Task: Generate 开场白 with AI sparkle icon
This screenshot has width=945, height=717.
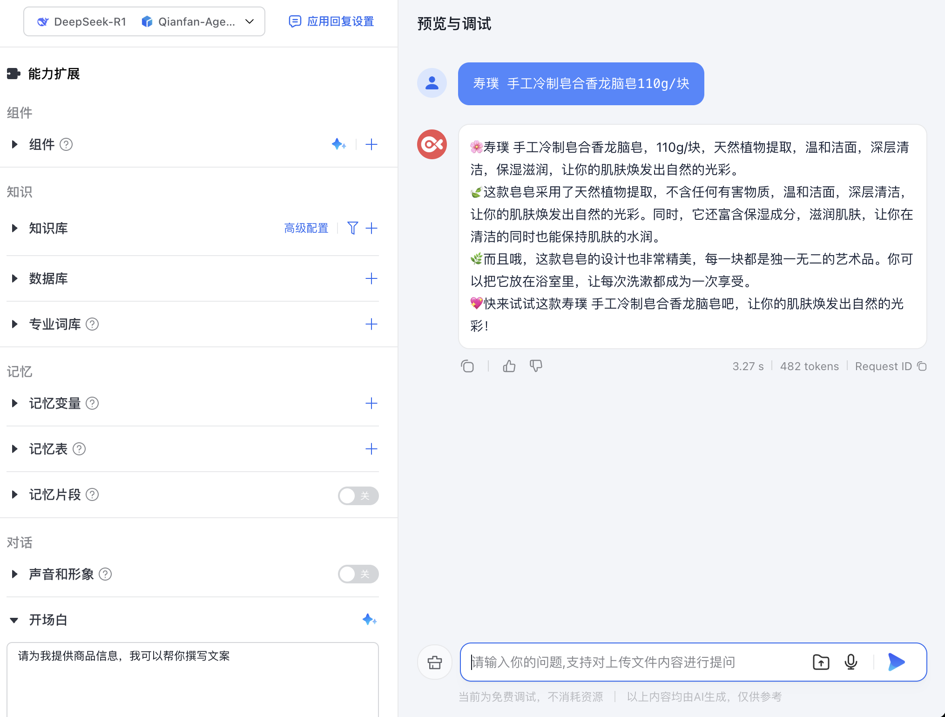Action: click(370, 620)
